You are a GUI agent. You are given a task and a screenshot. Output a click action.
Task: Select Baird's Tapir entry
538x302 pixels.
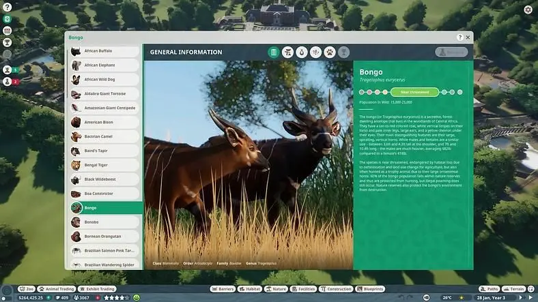pyautogui.click(x=104, y=151)
